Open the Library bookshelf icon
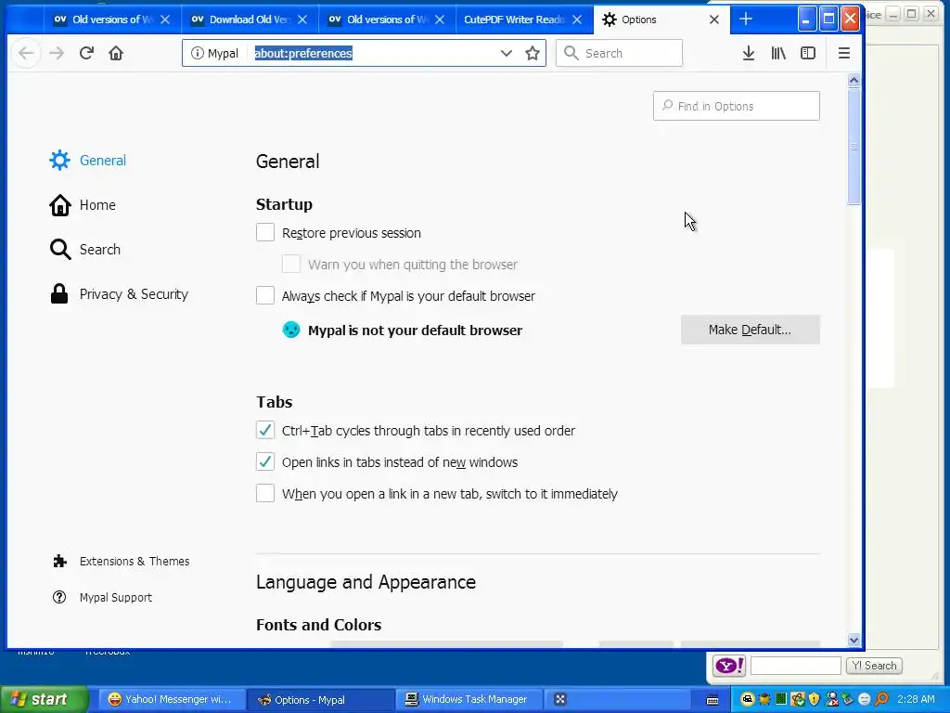The height and width of the screenshot is (713, 950). 778,53
